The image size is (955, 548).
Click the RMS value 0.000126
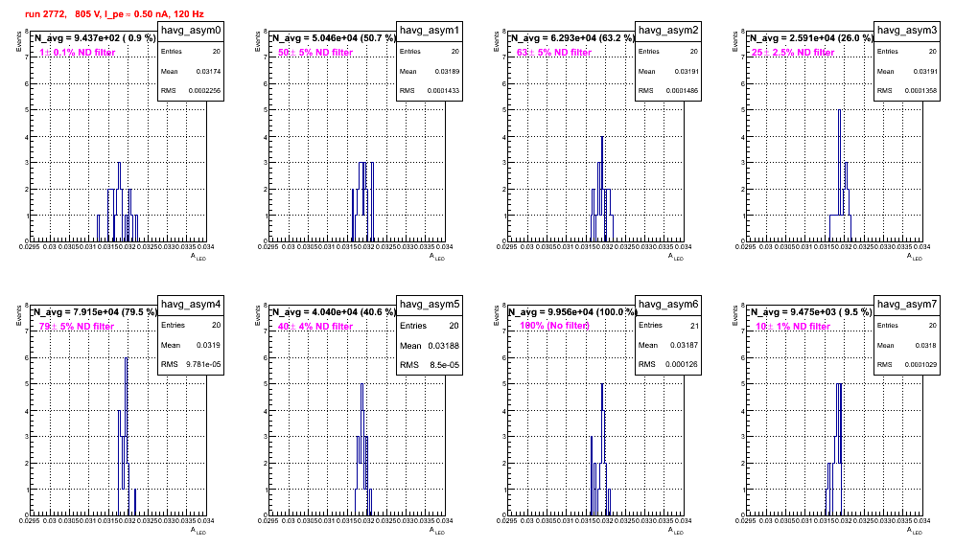[682, 364]
